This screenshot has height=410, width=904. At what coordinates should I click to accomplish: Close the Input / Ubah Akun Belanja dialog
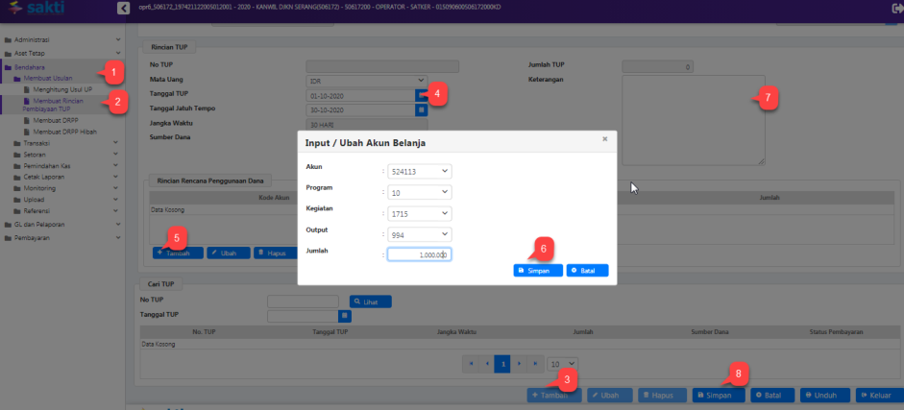(604, 139)
